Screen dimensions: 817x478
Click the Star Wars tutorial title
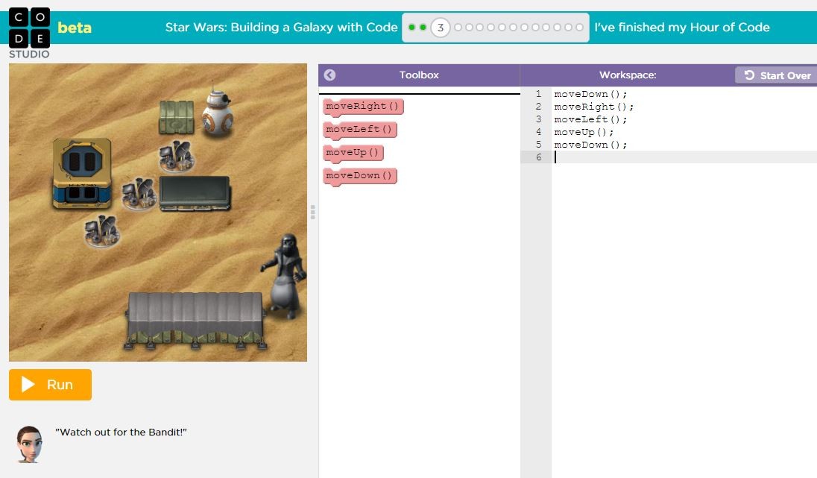pos(281,27)
